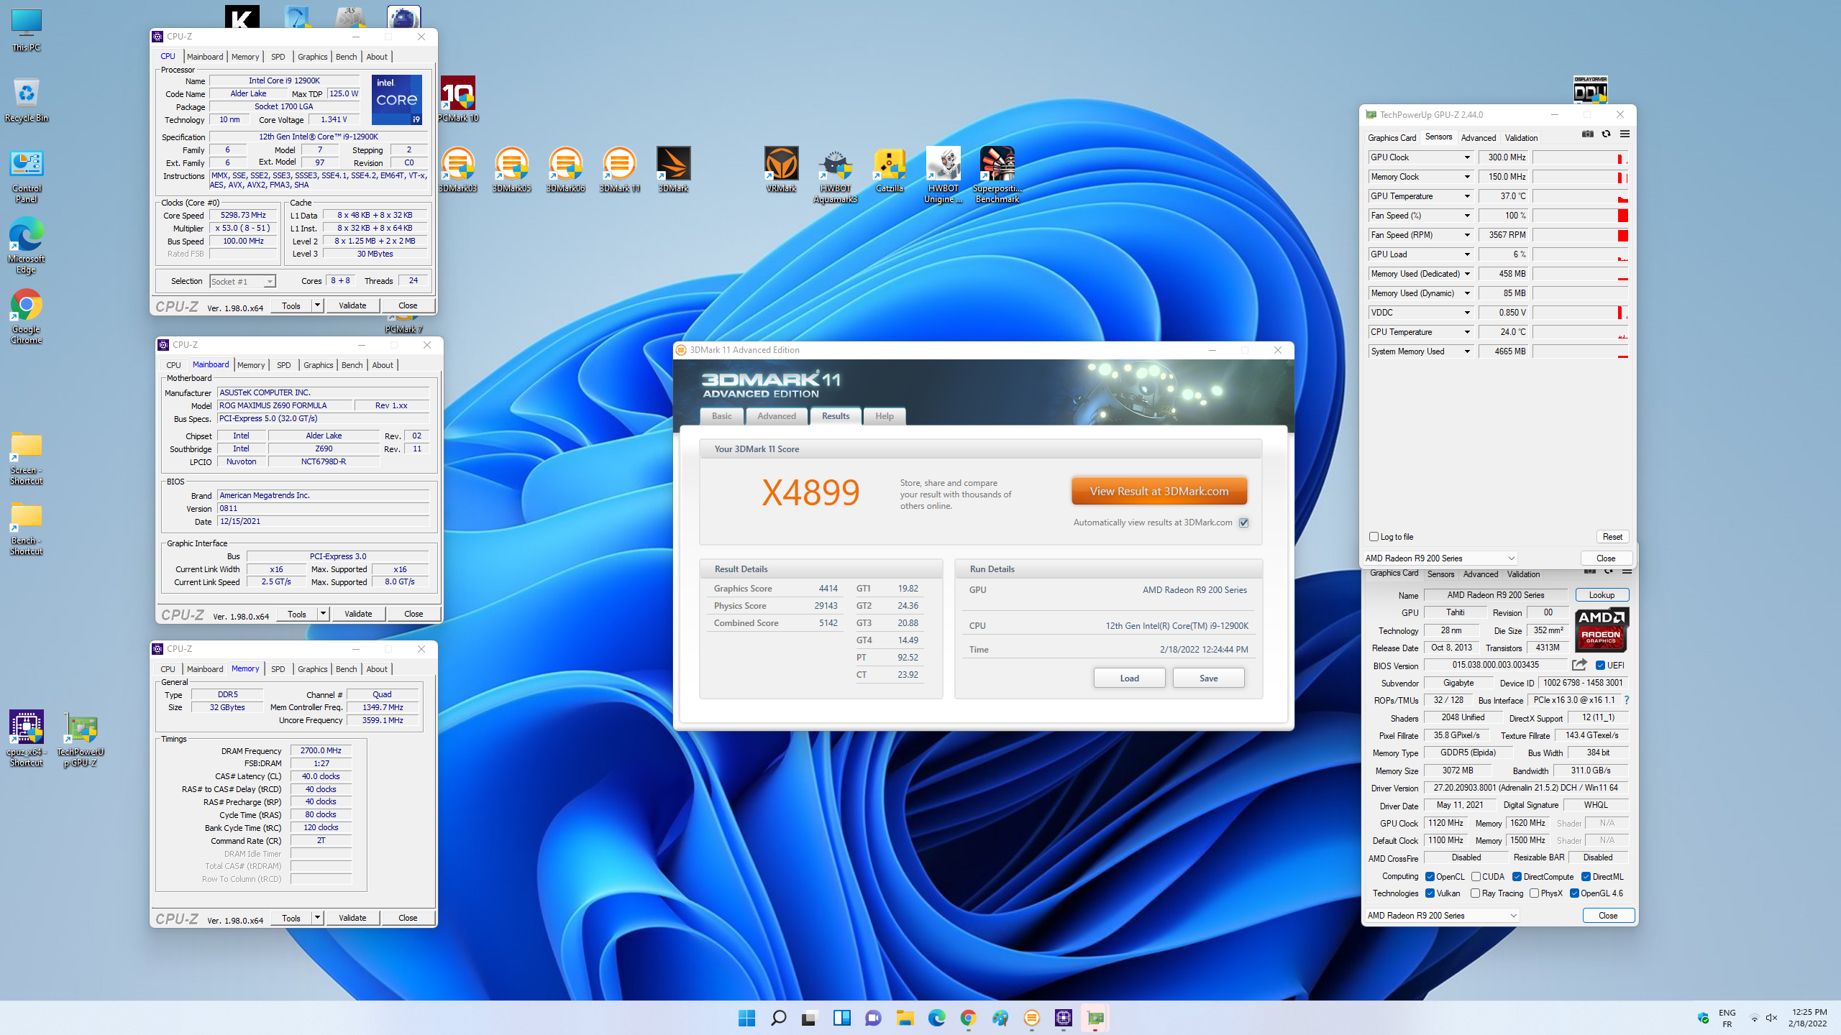Image resolution: width=1841 pixels, height=1035 pixels.
Task: Open the Help tab in 3DMark 11
Action: point(885,416)
